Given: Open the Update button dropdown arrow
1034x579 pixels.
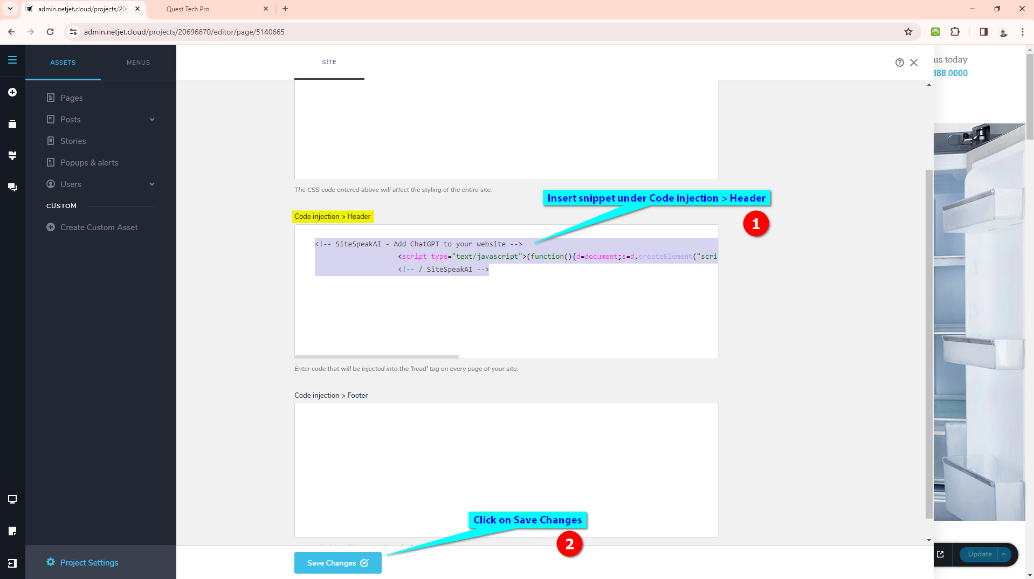Looking at the screenshot, I should point(1004,554).
